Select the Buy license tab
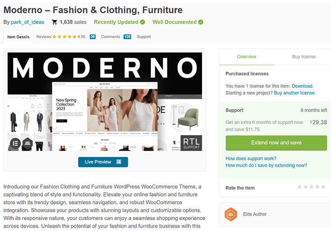Screen dimensions: 331x231 [x=304, y=57]
